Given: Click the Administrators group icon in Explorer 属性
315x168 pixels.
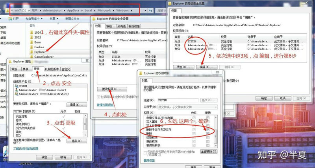Looking at the screenshot, I should pos(17,94).
